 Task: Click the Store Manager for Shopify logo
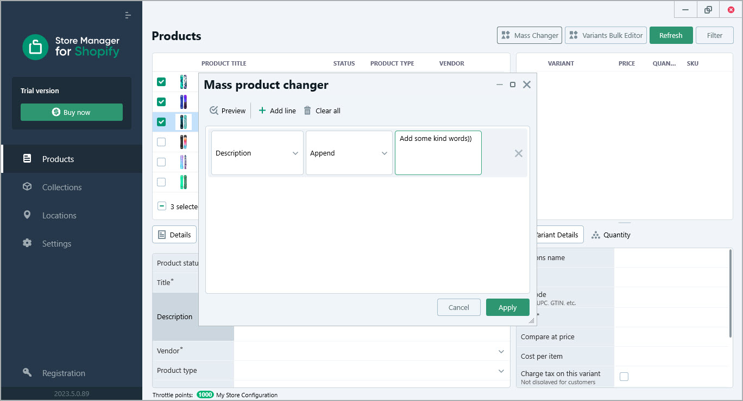pos(71,47)
